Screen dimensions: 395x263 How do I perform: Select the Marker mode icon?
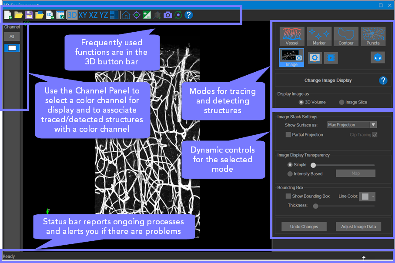319,36
